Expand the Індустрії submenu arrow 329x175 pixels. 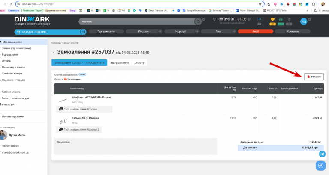[197, 31]
